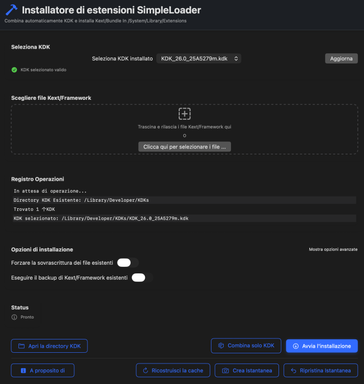Viewport: 364px width, 384px height.
Task: Click "Trascina e rilascia i file Kext/Framework qui" text
Action: (x=184, y=127)
